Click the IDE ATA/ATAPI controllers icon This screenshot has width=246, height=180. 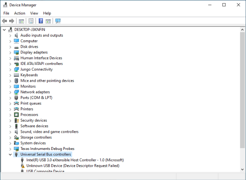click(x=16, y=64)
